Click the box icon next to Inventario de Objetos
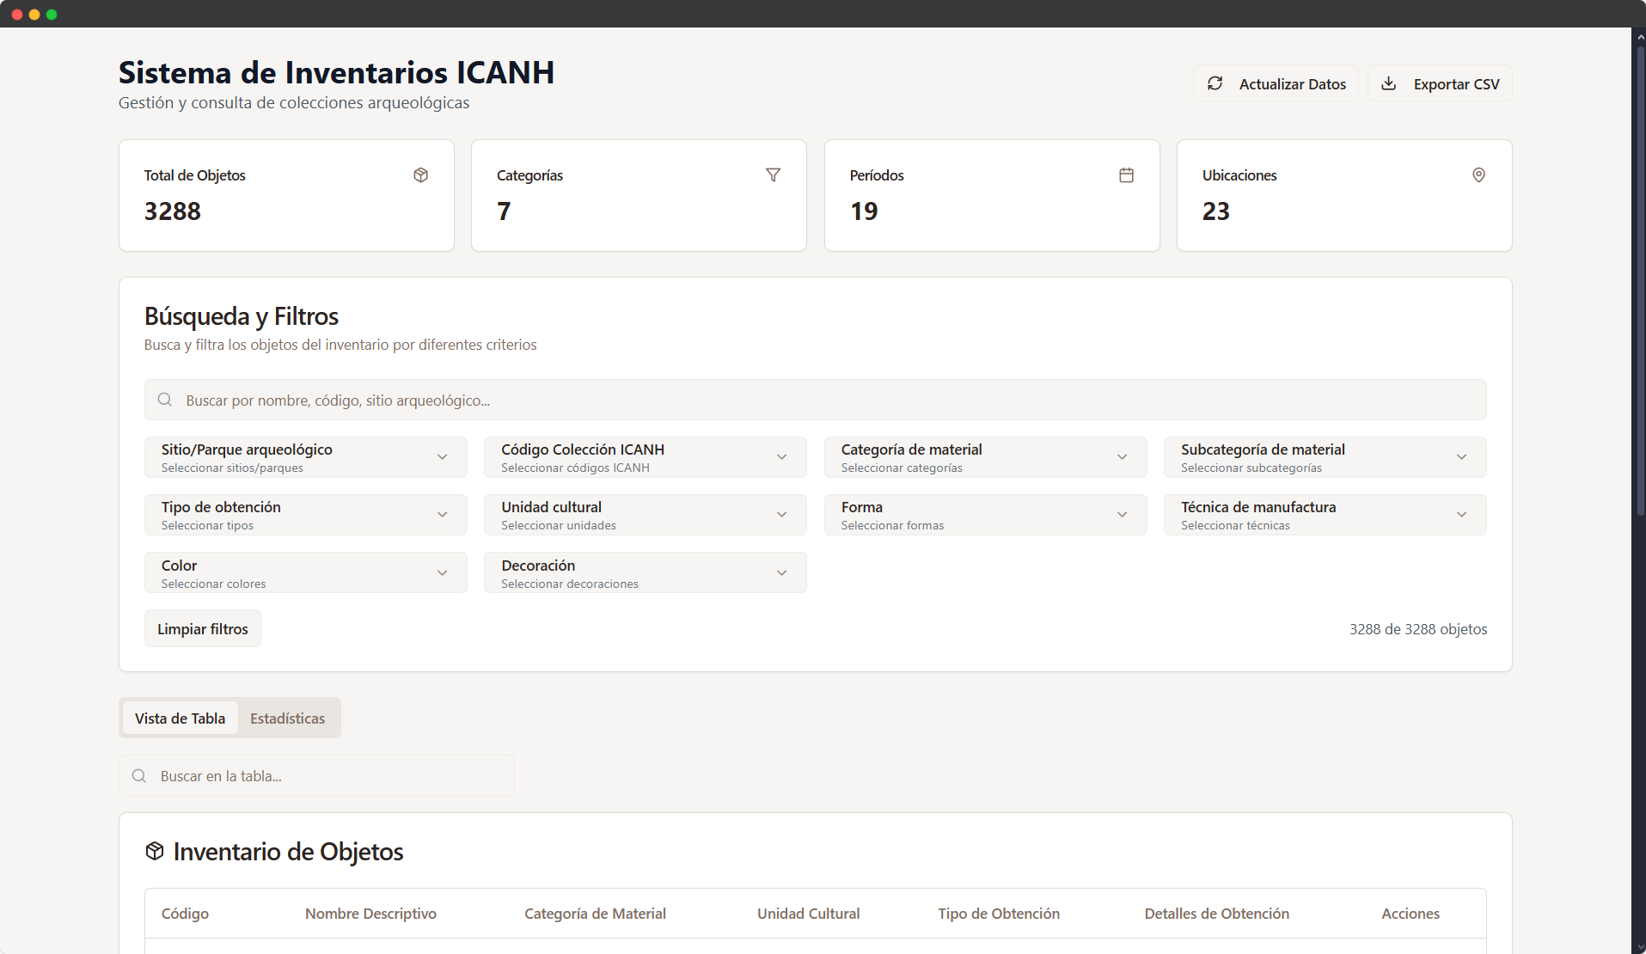This screenshot has height=954, width=1646. 154,851
